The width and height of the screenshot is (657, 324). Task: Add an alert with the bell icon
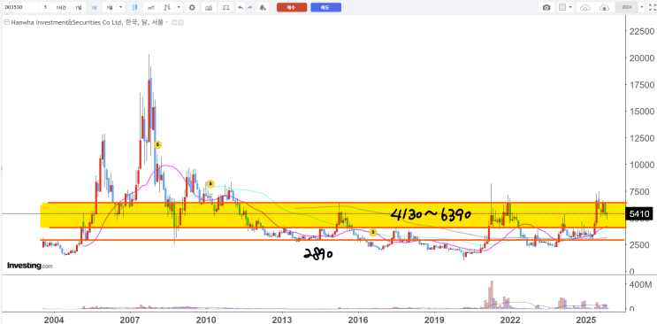coord(263,8)
